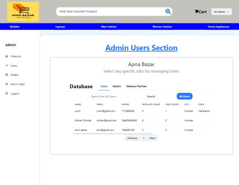Image resolution: width=239 pixels, height=185 pixels.
Task: Click the EMAIL column header
Action: pos(100,104)
